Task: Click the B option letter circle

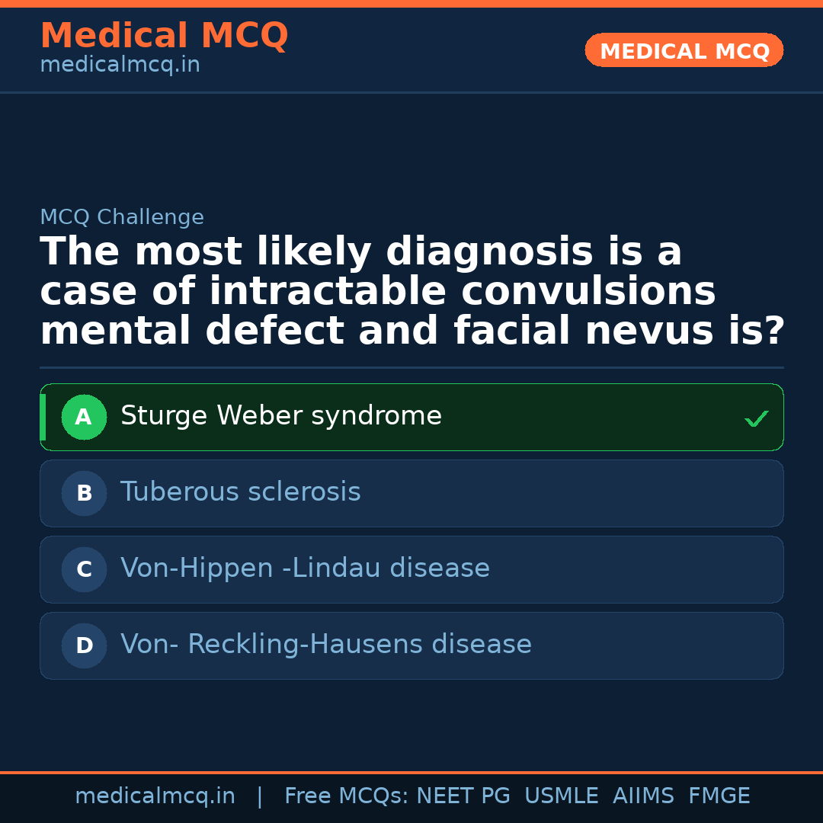Action: (84, 493)
